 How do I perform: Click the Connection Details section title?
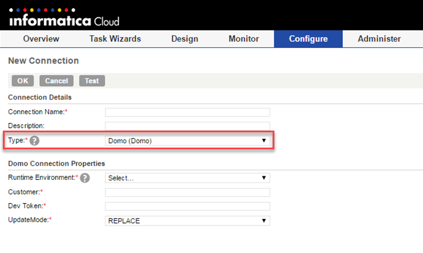click(x=40, y=97)
